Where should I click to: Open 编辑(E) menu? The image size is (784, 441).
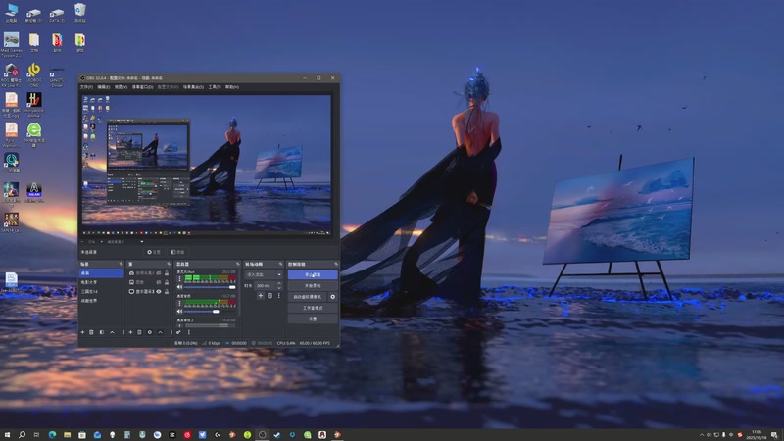click(x=104, y=87)
